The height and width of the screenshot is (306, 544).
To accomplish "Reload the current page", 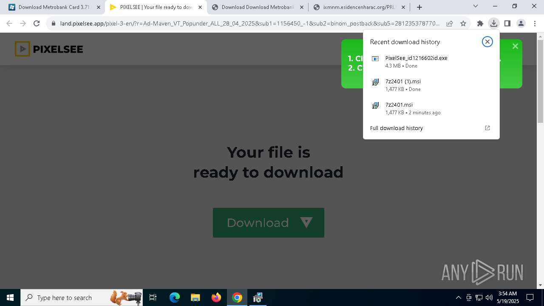I will [37, 23].
